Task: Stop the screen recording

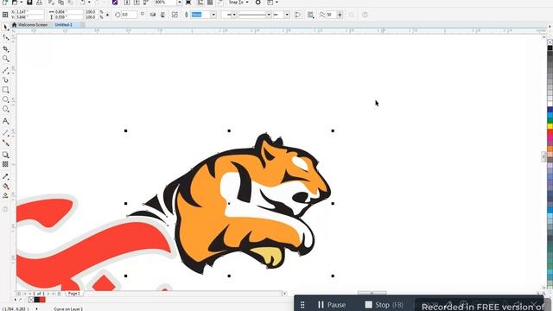Action: click(x=384, y=305)
